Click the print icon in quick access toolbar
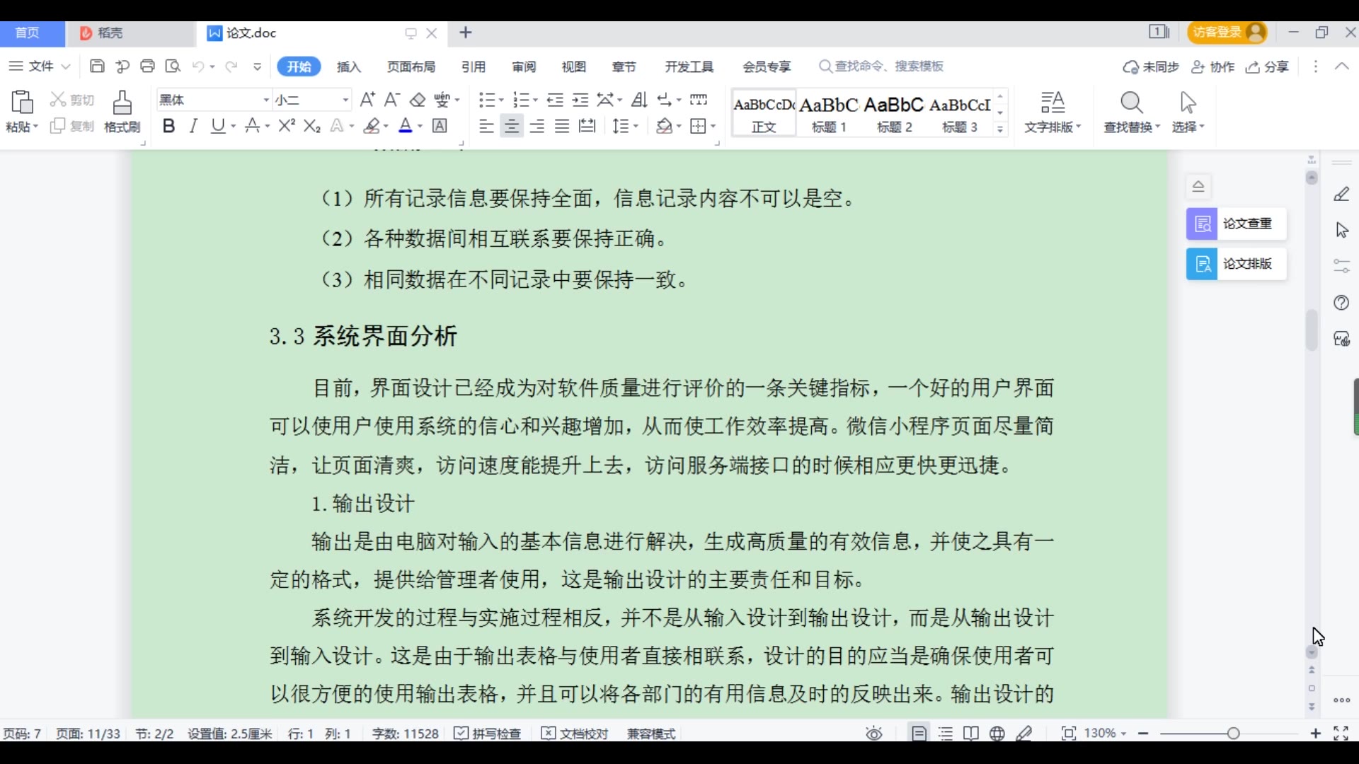The height and width of the screenshot is (764, 1359). pyautogui.click(x=147, y=66)
